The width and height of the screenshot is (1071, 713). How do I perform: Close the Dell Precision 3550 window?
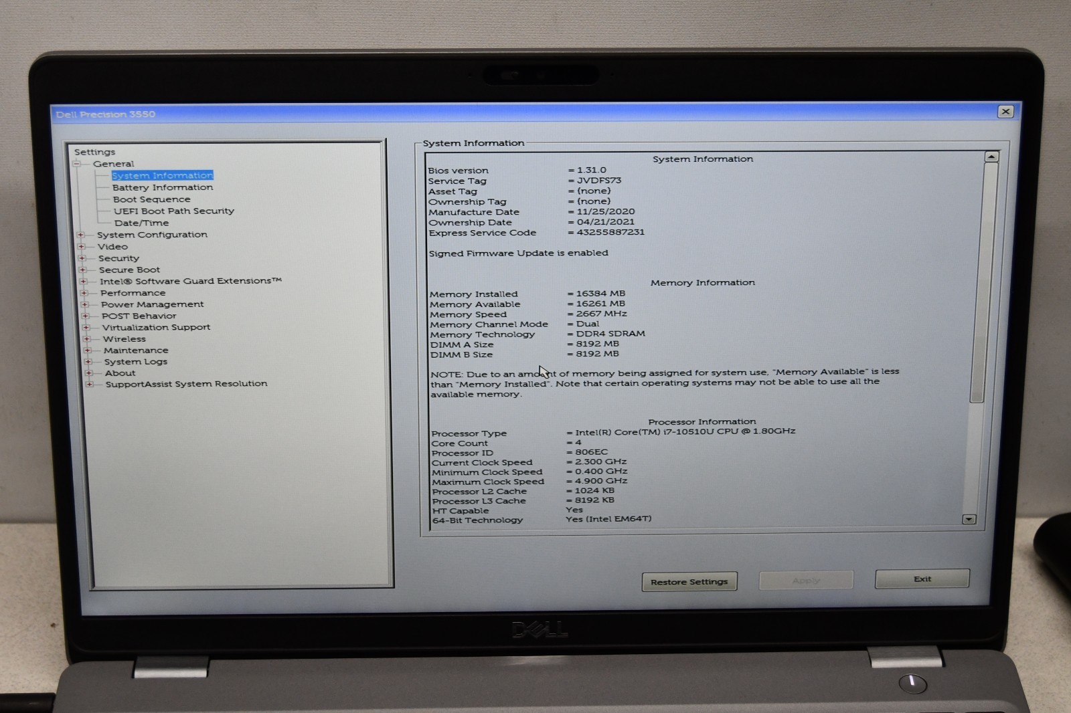pos(1005,112)
